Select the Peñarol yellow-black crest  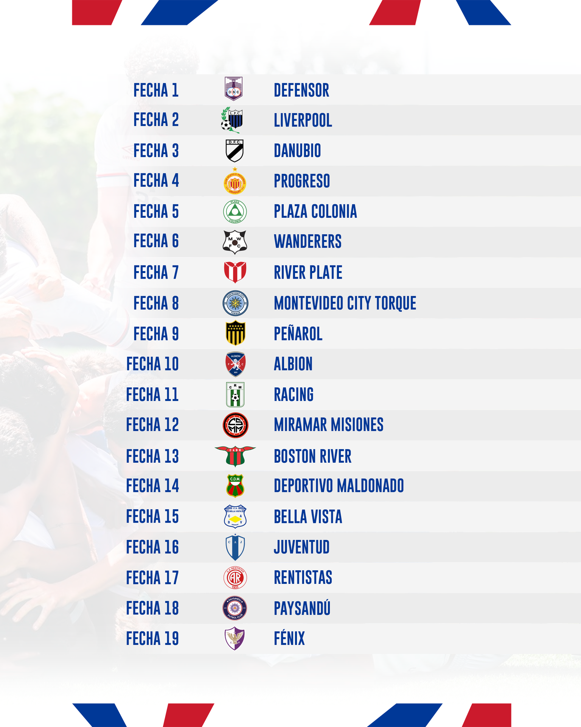[x=235, y=333]
